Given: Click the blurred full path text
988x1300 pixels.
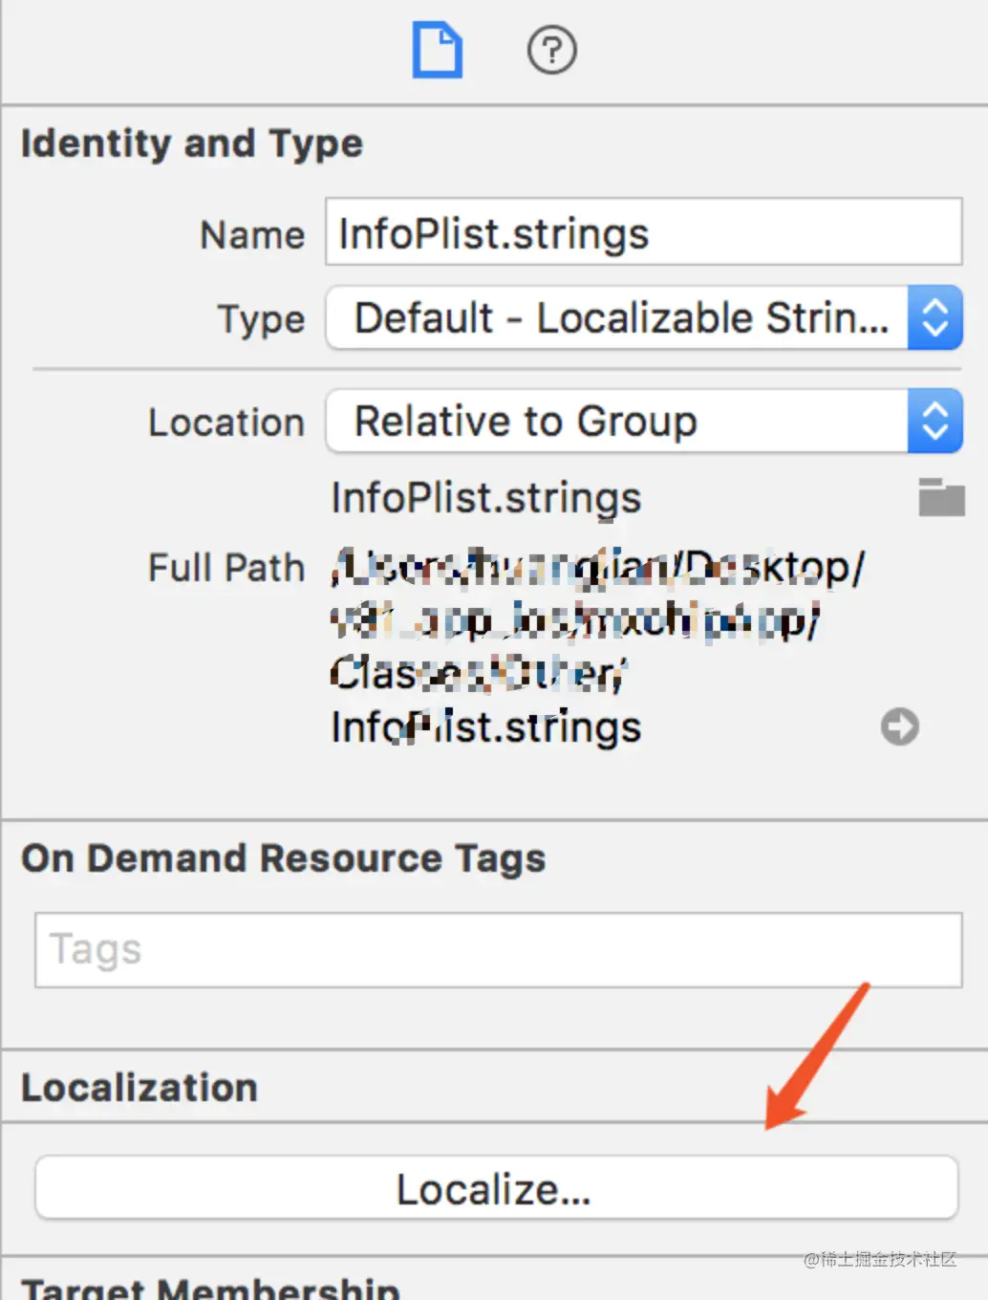Looking at the screenshot, I should point(573,621).
